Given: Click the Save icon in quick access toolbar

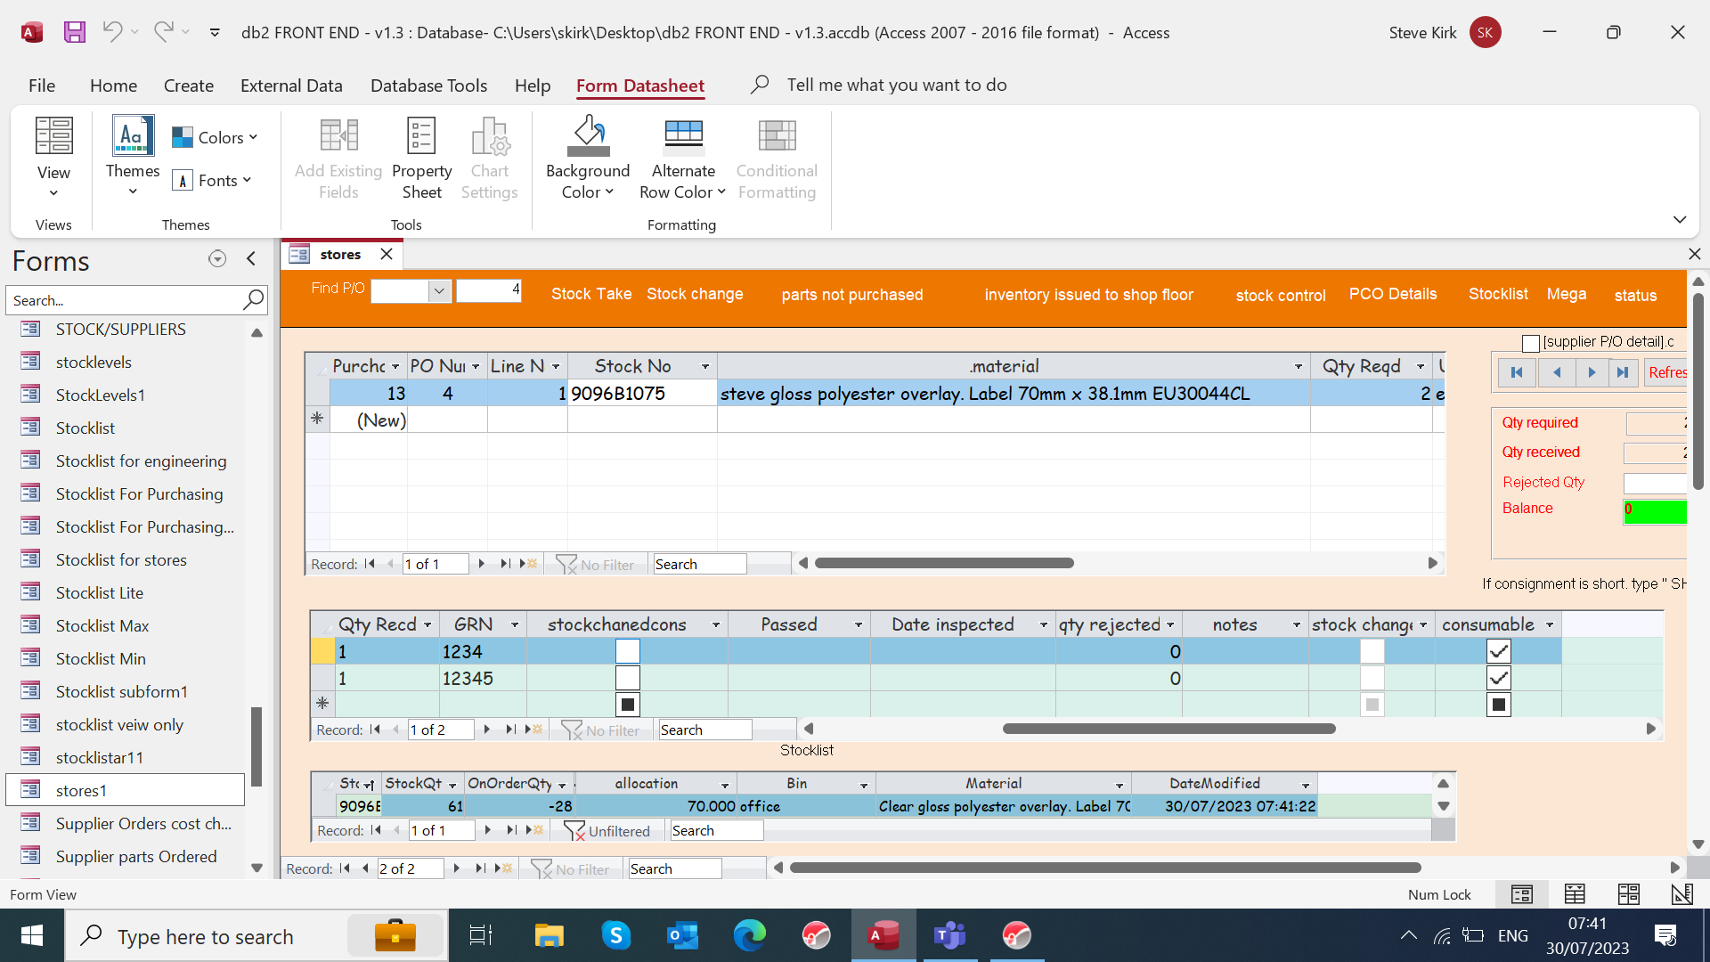Looking at the screenshot, I should point(75,32).
